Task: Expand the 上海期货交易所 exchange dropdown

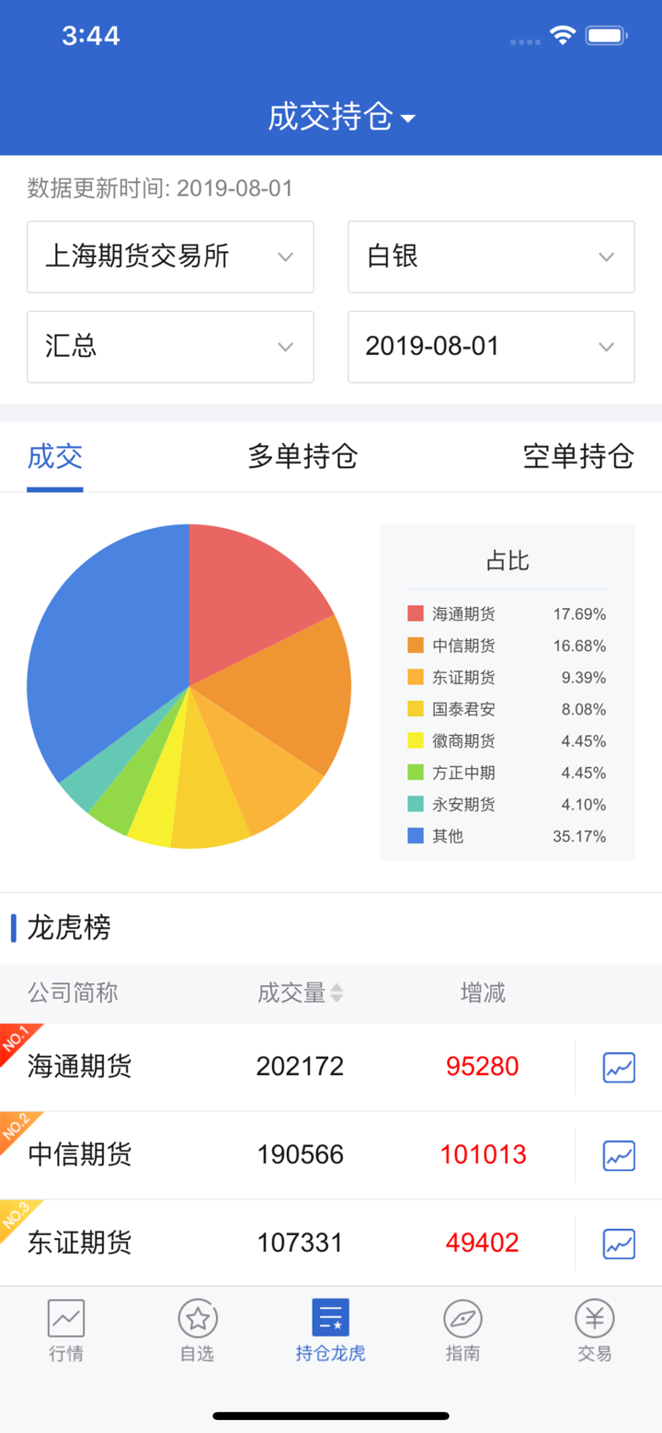Action: coord(170,257)
